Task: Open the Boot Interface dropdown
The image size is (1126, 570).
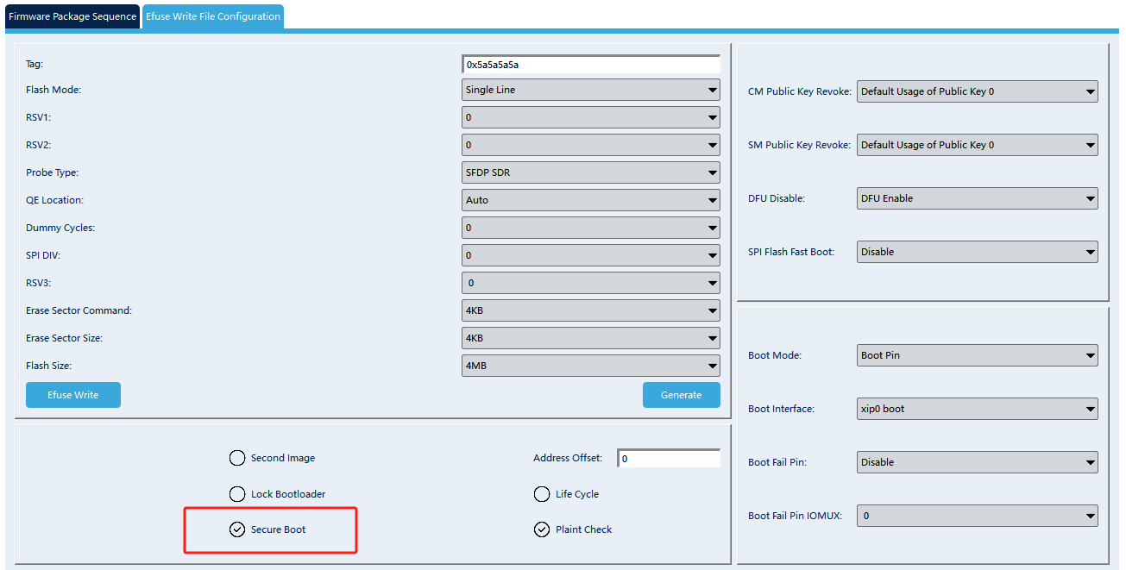Action: pos(978,409)
